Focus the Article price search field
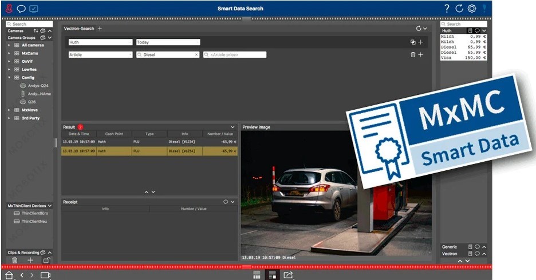536x280 pixels. pos(235,54)
